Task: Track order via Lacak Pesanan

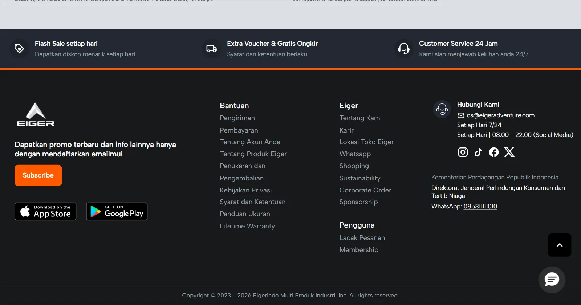Action: click(x=362, y=238)
